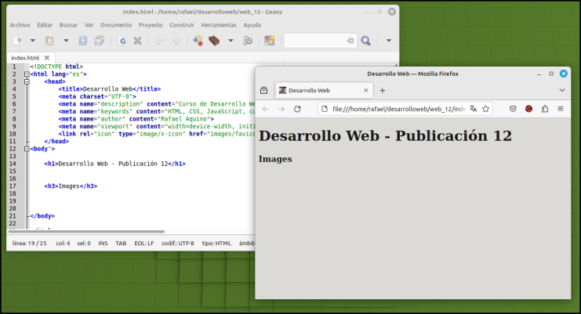Click the meta charset UTF-8 code line
Screen dimensions: 581x314
[97, 96]
